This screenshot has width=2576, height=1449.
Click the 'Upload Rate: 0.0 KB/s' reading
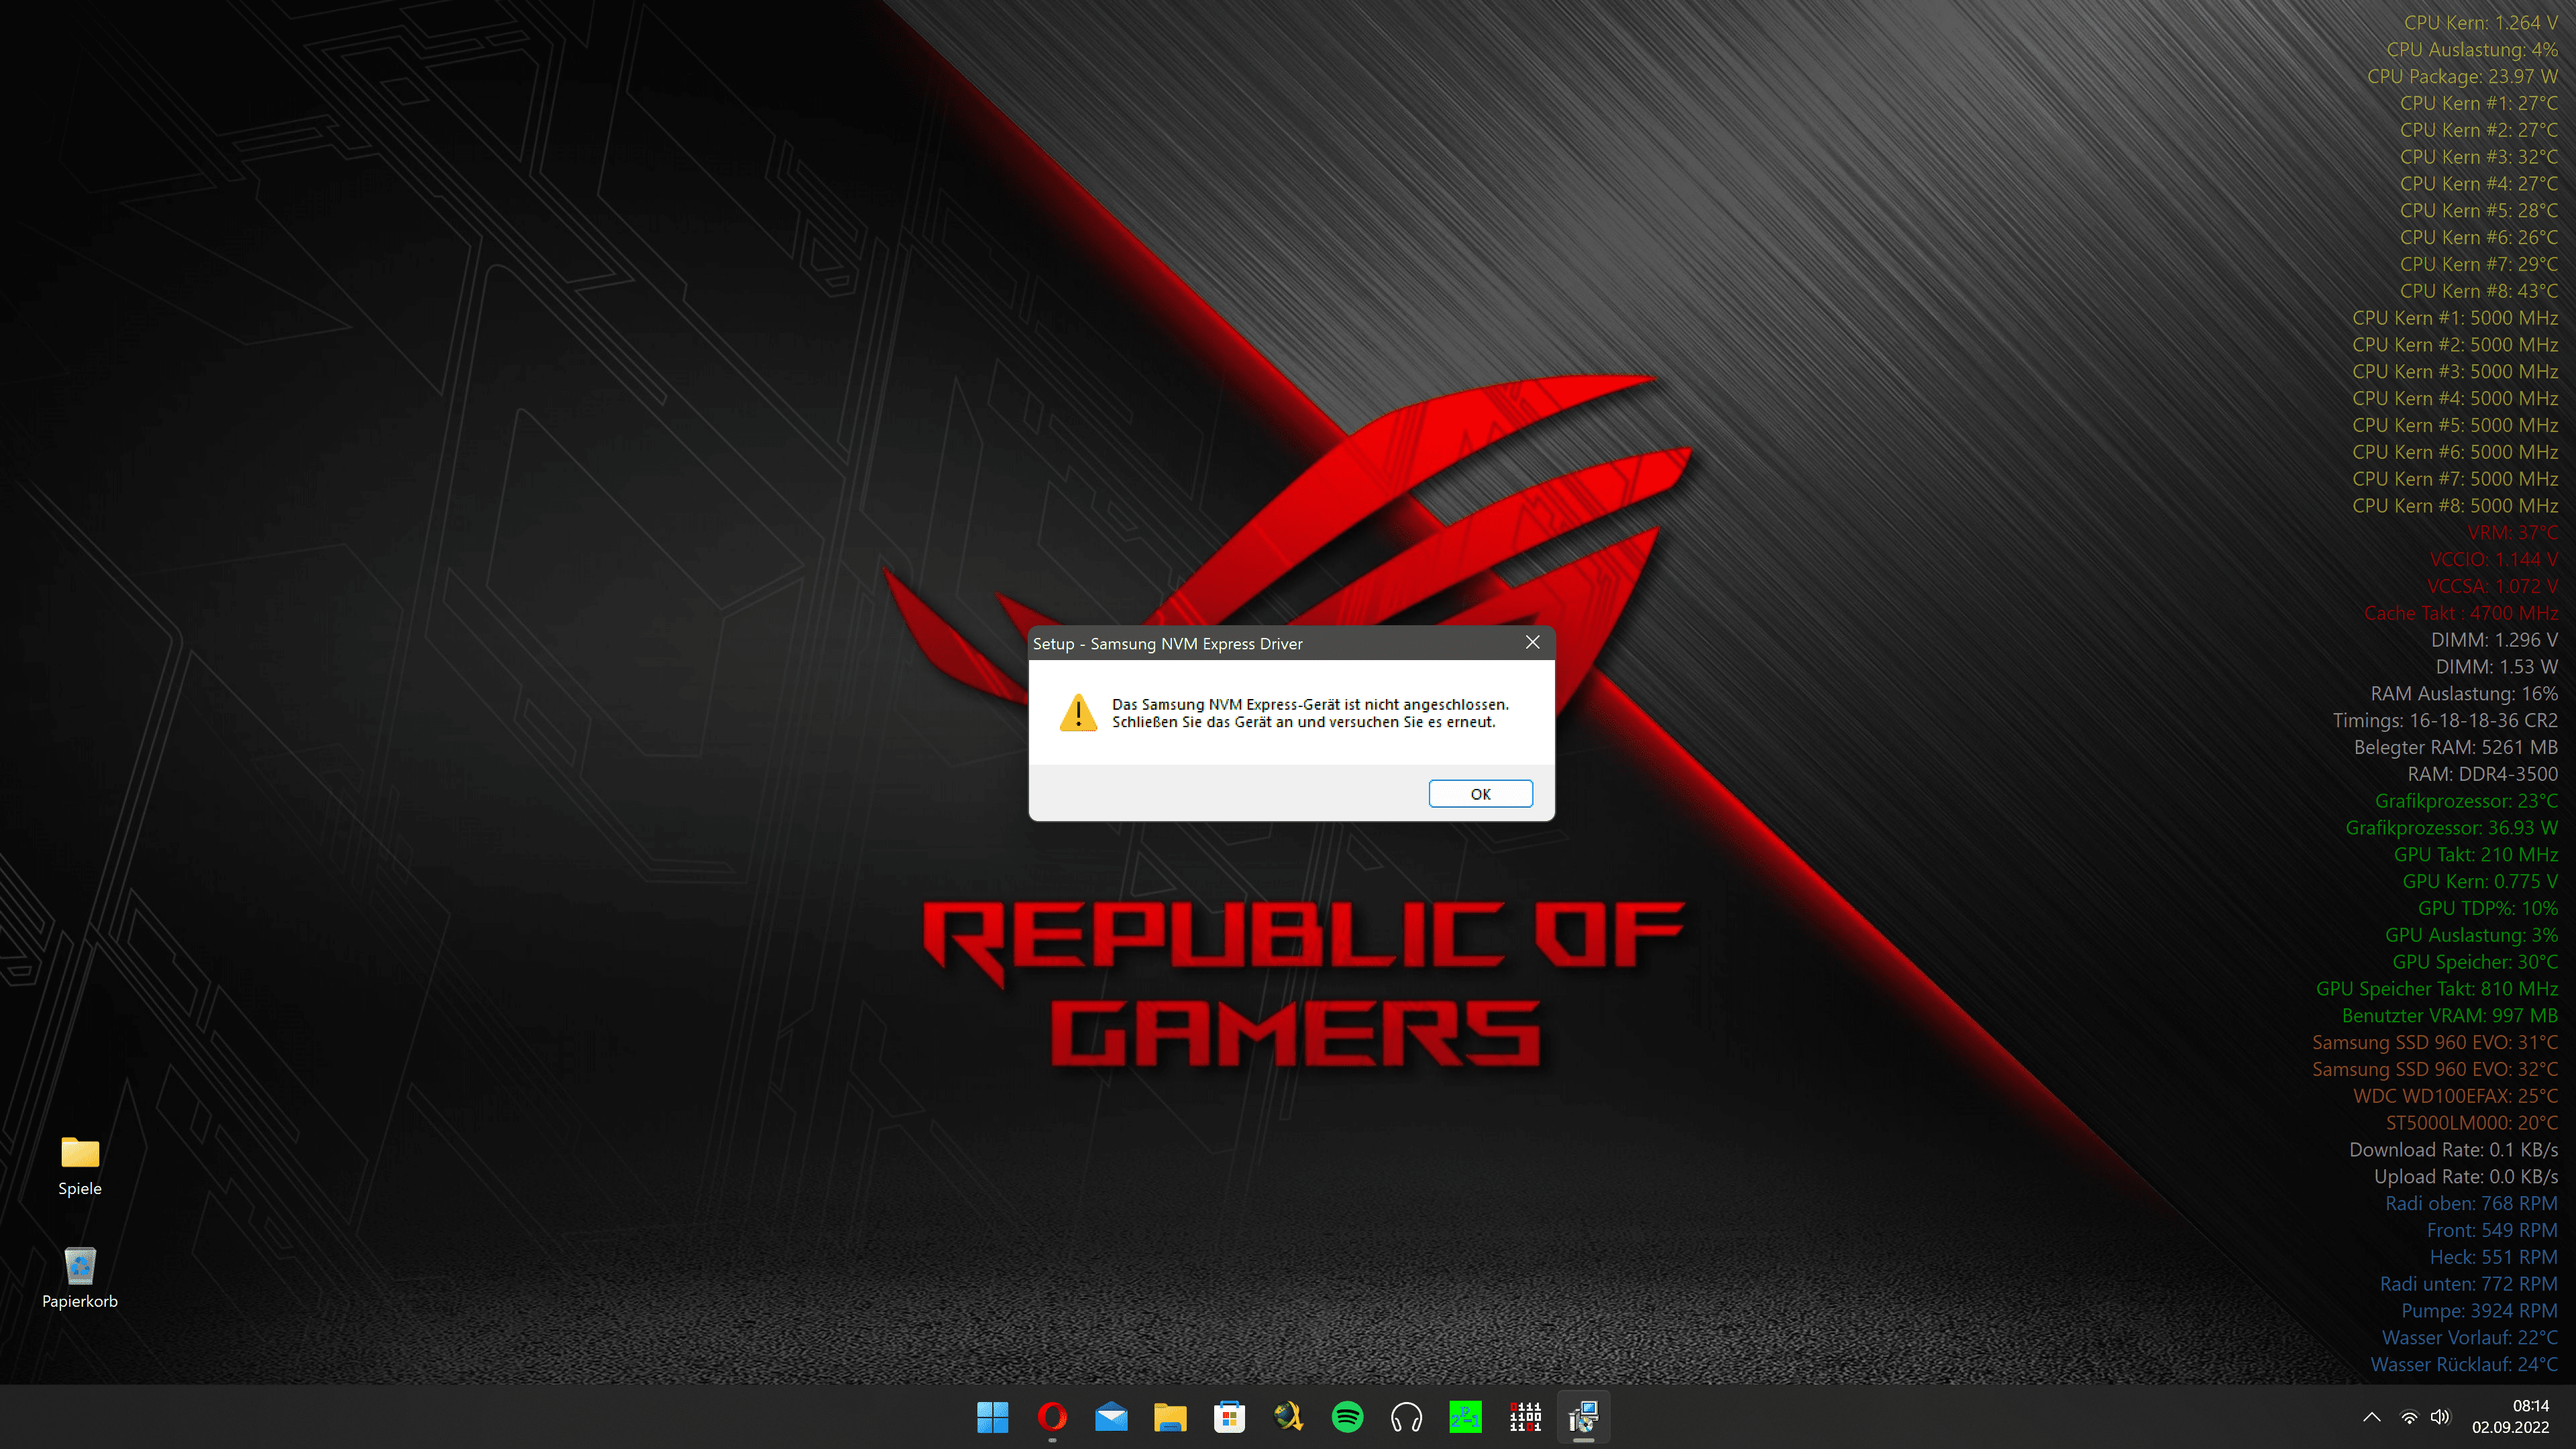(x=2465, y=1177)
